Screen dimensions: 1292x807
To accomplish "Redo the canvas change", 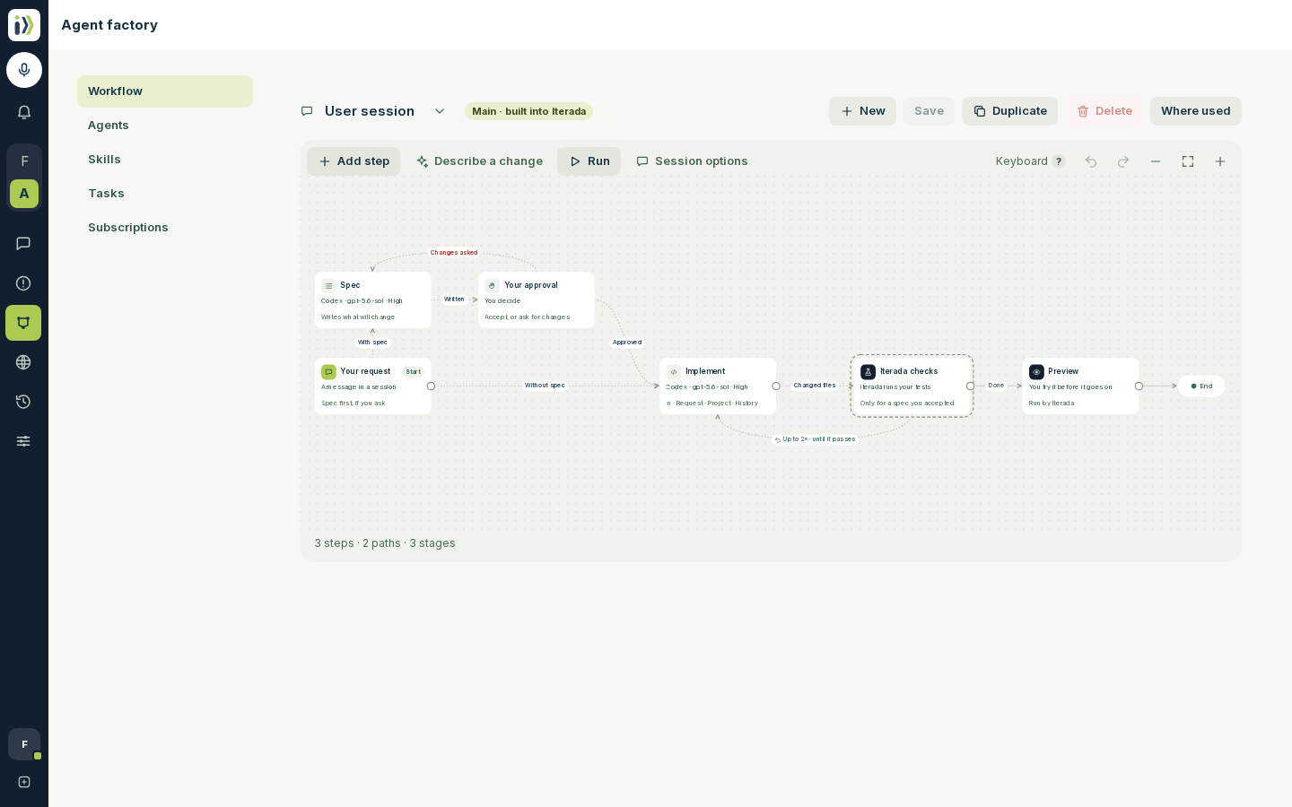I will 1123,161.
